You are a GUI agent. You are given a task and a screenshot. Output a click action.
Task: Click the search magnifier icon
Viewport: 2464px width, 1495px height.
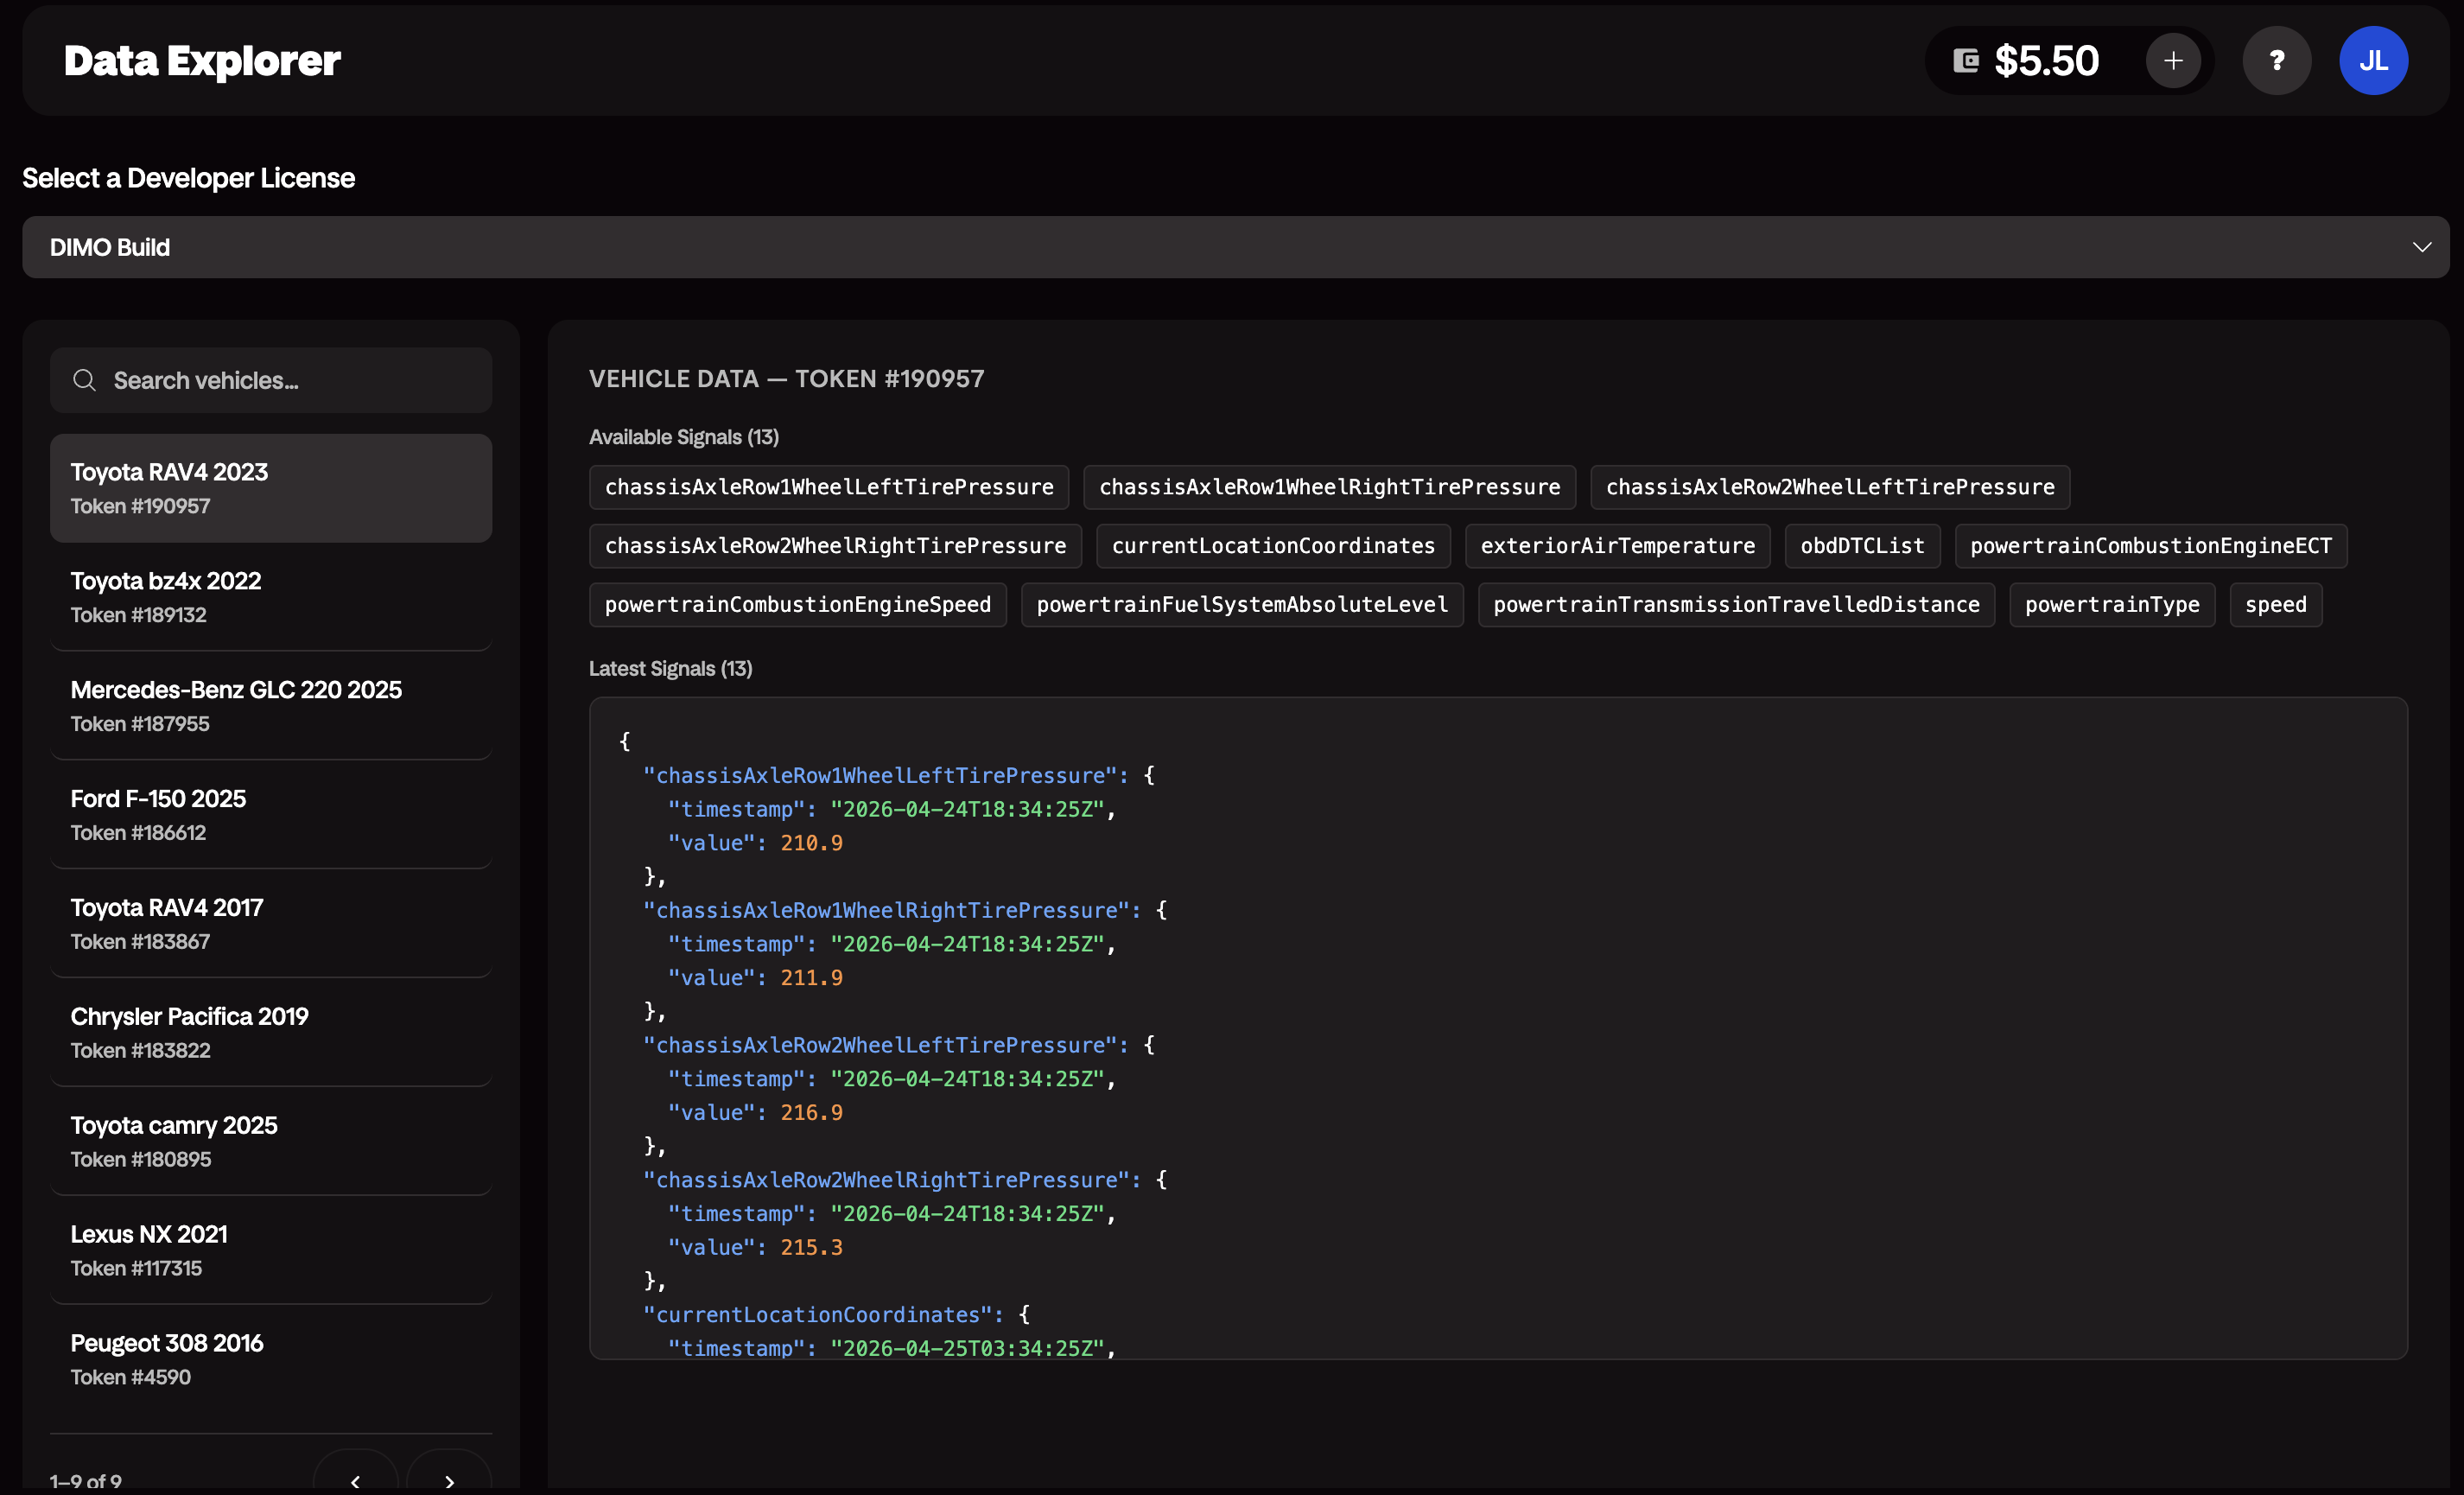(85, 380)
